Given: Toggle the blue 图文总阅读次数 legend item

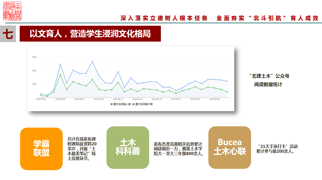Looking at the screenshot, I should pyautogui.click(x=143, y=104).
